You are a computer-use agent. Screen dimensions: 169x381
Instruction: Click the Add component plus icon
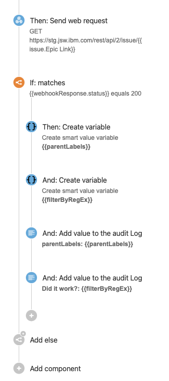click(x=19, y=368)
